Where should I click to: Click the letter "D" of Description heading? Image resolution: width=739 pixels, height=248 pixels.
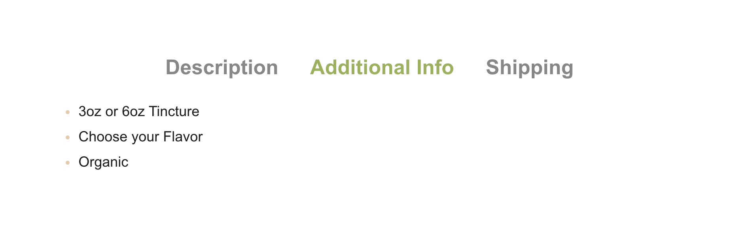[173, 68]
